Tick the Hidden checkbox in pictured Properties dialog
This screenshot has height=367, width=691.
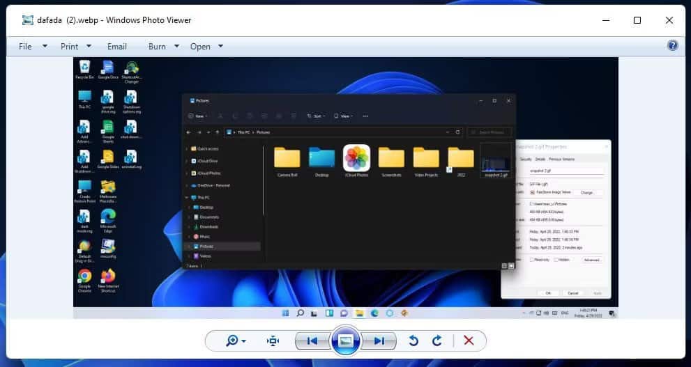pos(554,260)
